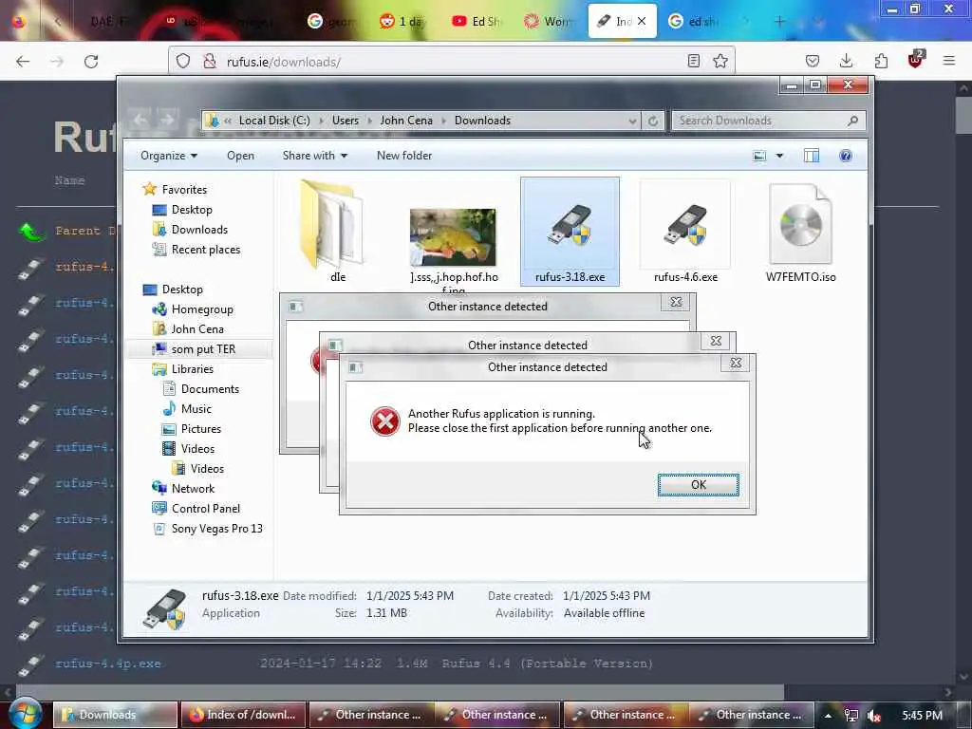Screen dimensions: 972x729
Task: Open the Documents library
Action: (210, 388)
